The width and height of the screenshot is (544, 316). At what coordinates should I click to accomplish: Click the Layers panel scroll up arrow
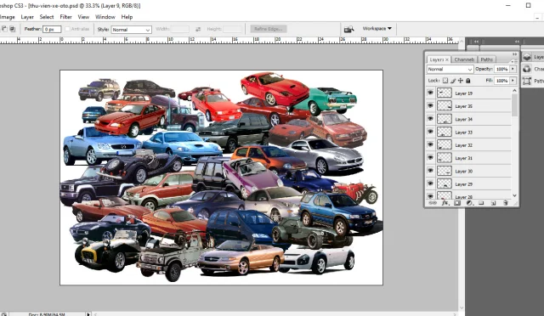(x=514, y=91)
